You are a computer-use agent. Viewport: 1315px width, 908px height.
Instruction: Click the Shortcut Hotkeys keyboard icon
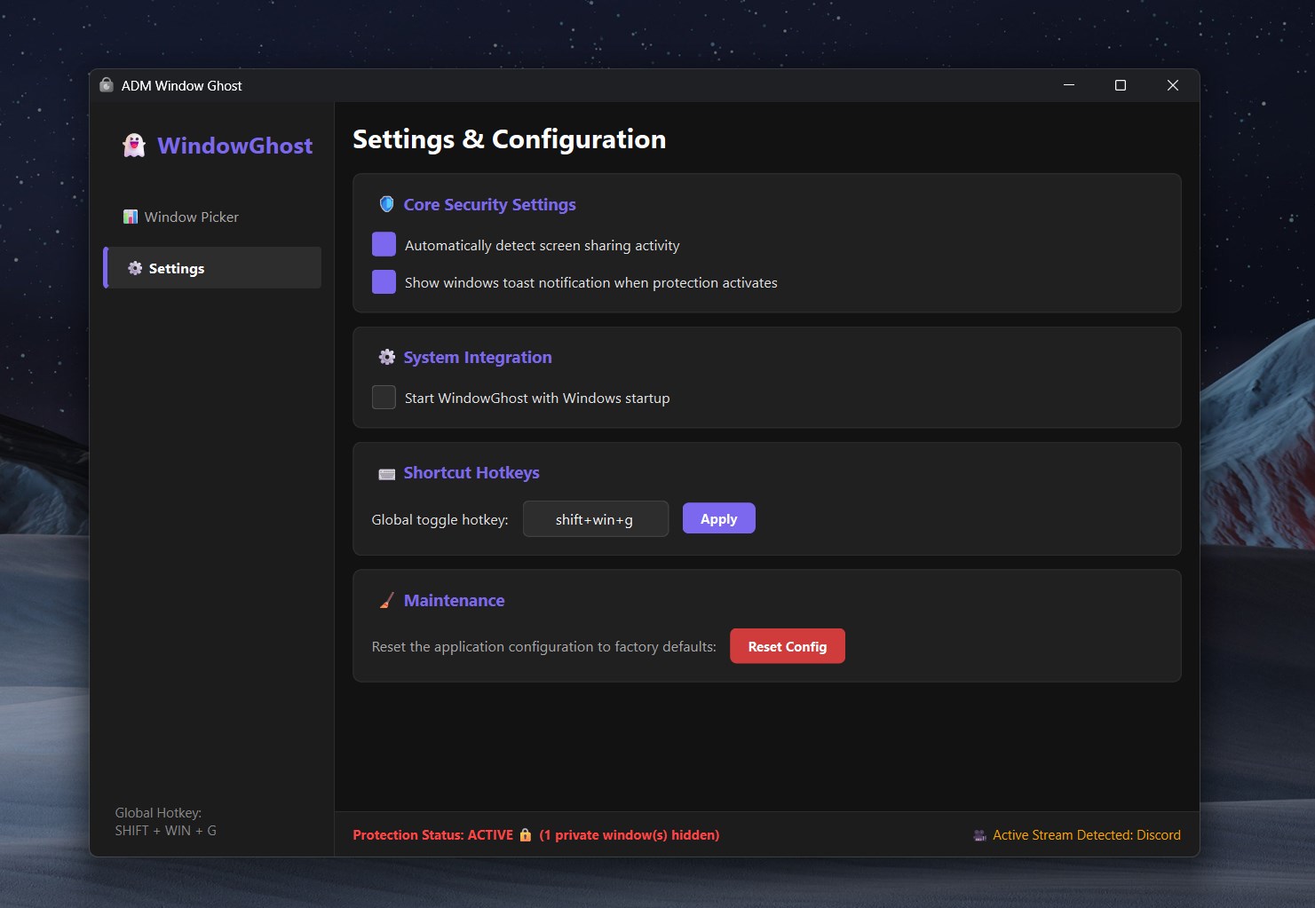coord(387,474)
